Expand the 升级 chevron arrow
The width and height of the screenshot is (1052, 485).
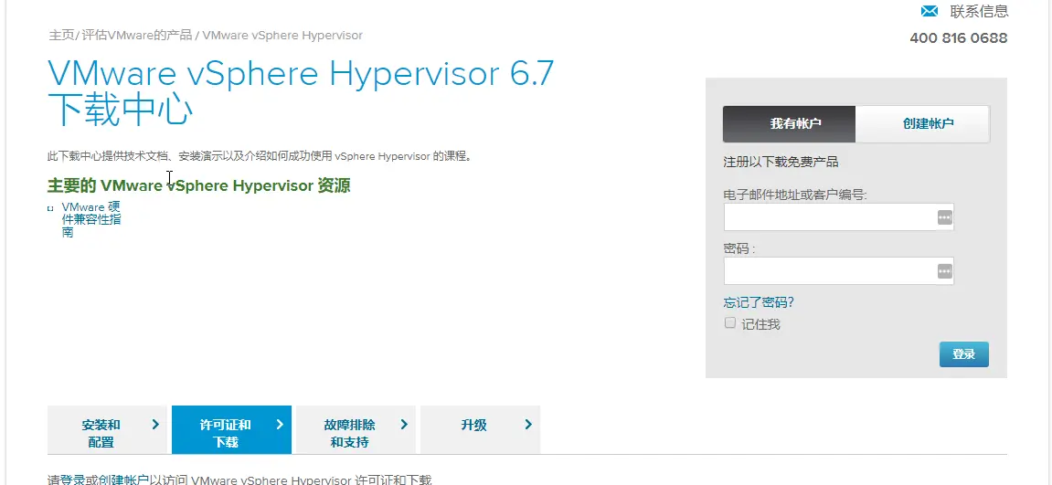528,424
